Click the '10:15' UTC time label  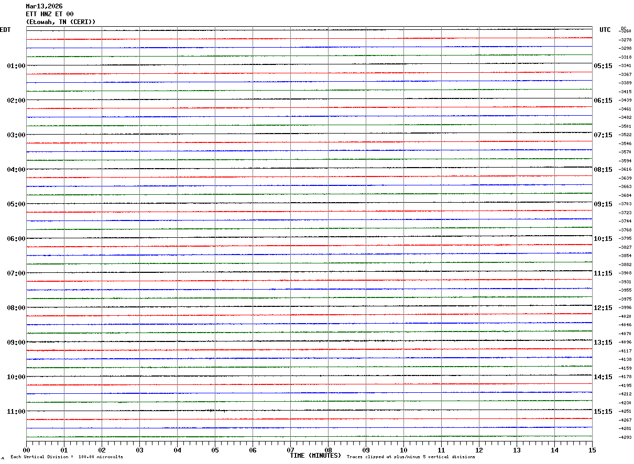603,239
